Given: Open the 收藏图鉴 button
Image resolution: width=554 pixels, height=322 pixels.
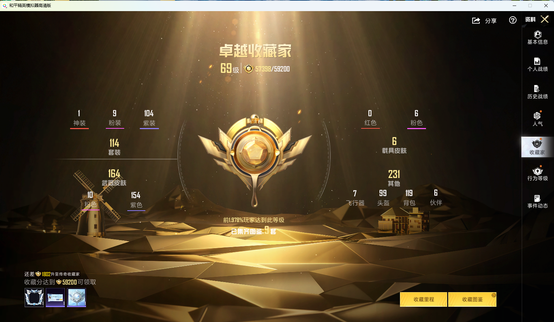Looking at the screenshot, I should (x=472, y=299).
